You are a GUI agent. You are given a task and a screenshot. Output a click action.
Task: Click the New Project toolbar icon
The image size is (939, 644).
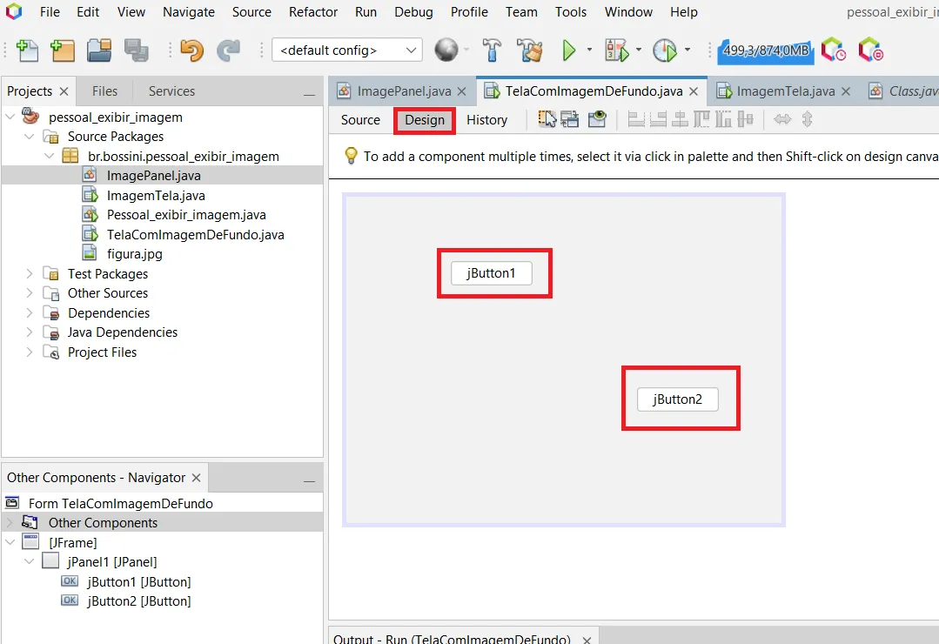63,51
